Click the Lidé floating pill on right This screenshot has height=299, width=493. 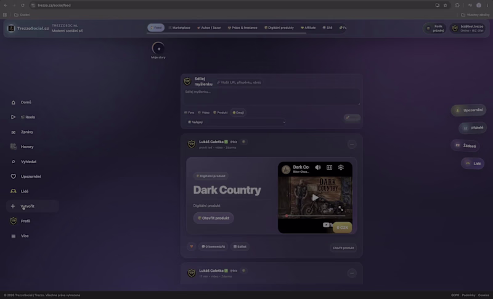point(473,164)
